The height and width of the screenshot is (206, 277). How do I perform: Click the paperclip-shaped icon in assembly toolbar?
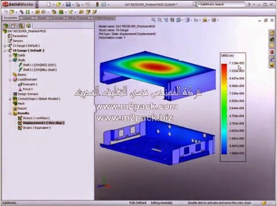click(21, 12)
